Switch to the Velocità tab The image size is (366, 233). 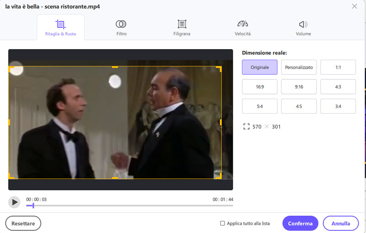point(242,28)
